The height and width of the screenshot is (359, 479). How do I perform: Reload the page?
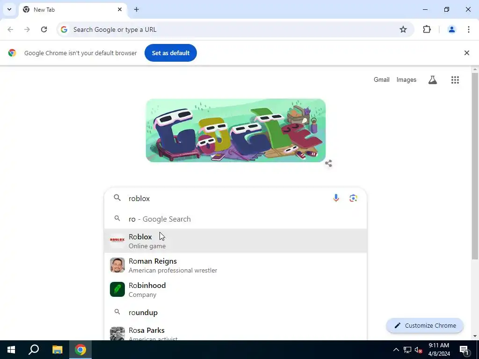[x=44, y=29]
